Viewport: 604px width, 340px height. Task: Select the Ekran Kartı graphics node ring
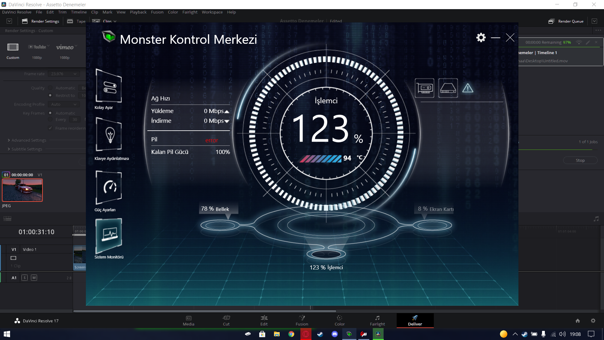pos(432,225)
